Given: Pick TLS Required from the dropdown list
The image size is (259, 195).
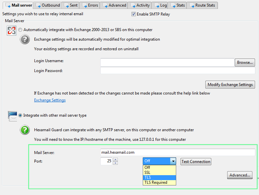Looking at the screenshot, I should (x=159, y=182).
